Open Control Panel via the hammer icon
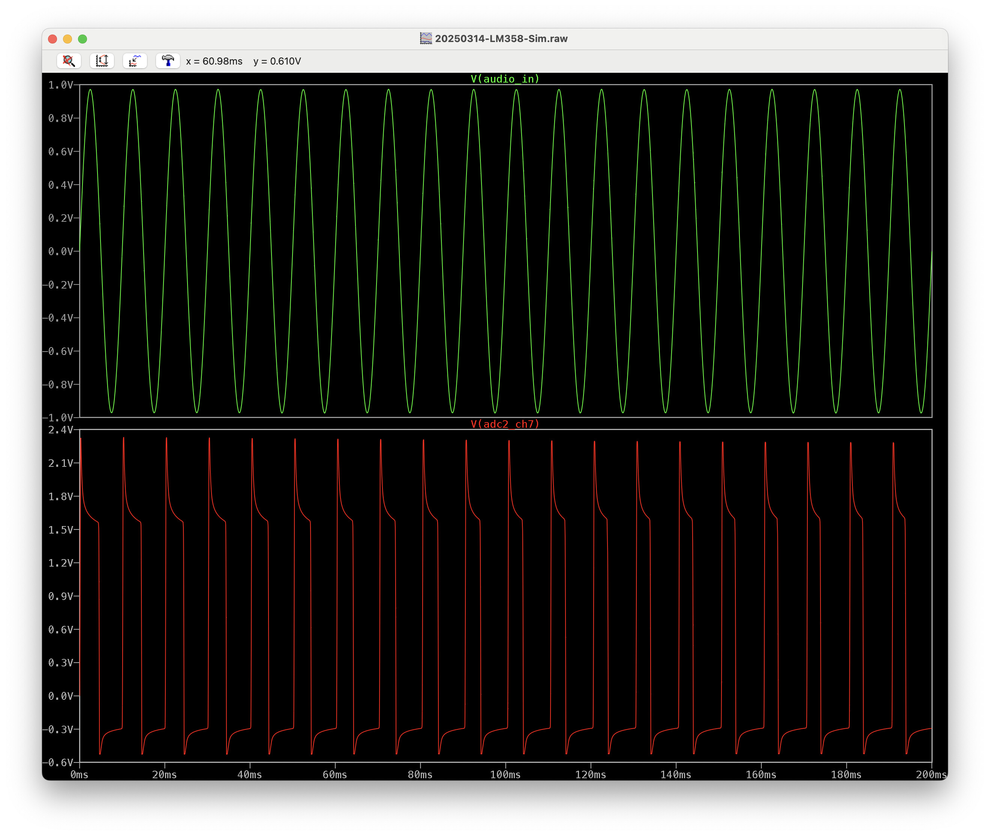 (x=168, y=61)
